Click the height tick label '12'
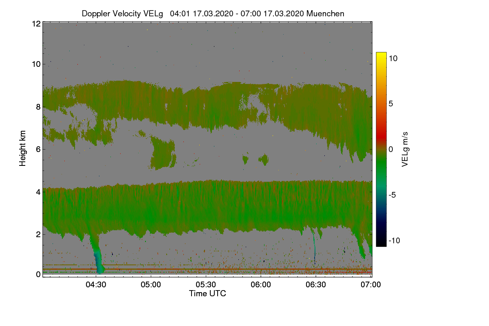 click(x=35, y=24)
